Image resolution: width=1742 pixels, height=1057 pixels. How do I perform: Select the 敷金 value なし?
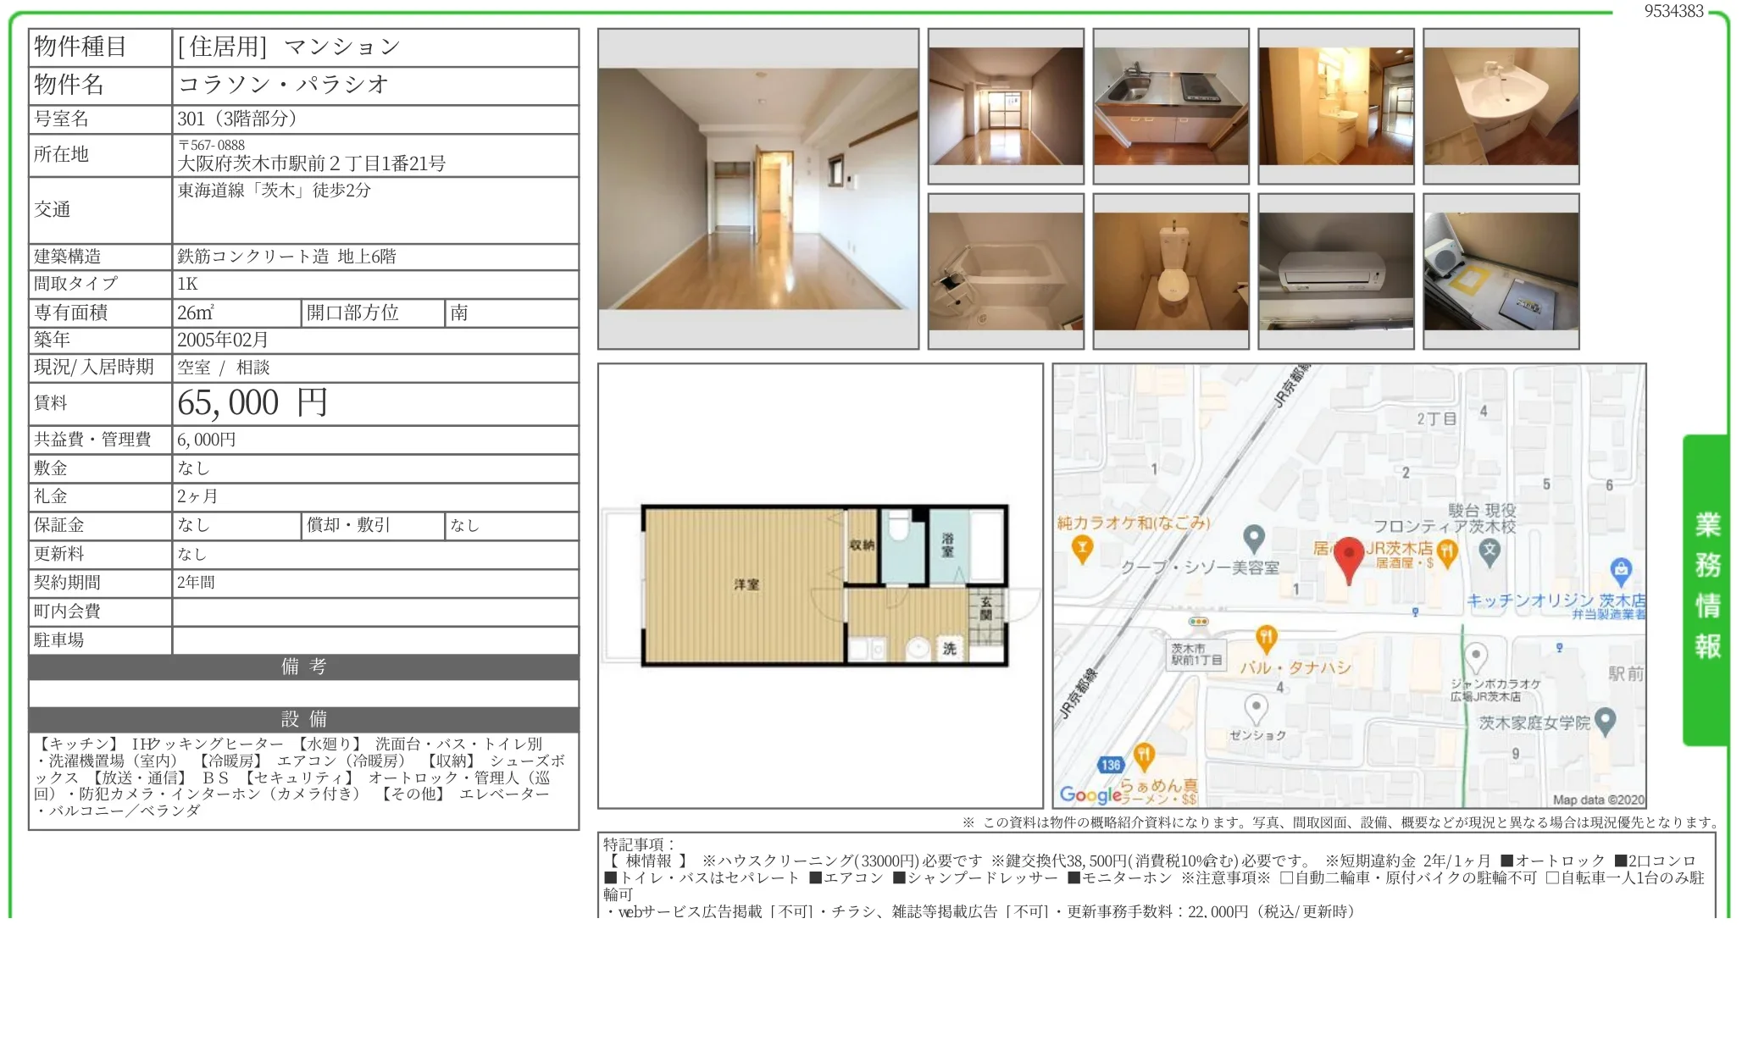(193, 468)
